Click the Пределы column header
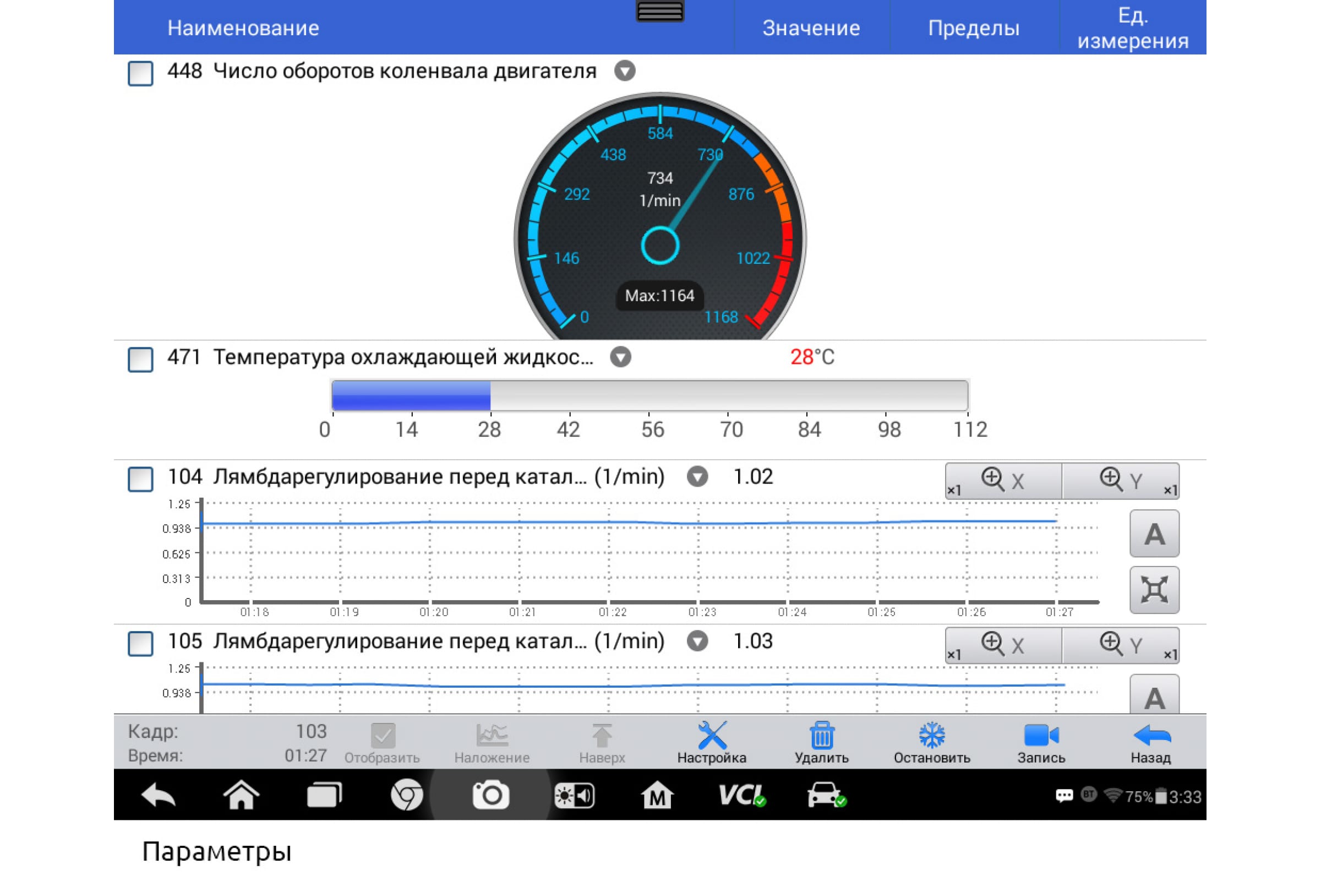 tap(974, 28)
